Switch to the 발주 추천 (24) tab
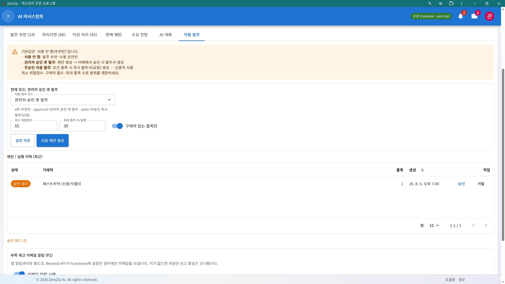This screenshot has height=284, width=505. [x=23, y=35]
